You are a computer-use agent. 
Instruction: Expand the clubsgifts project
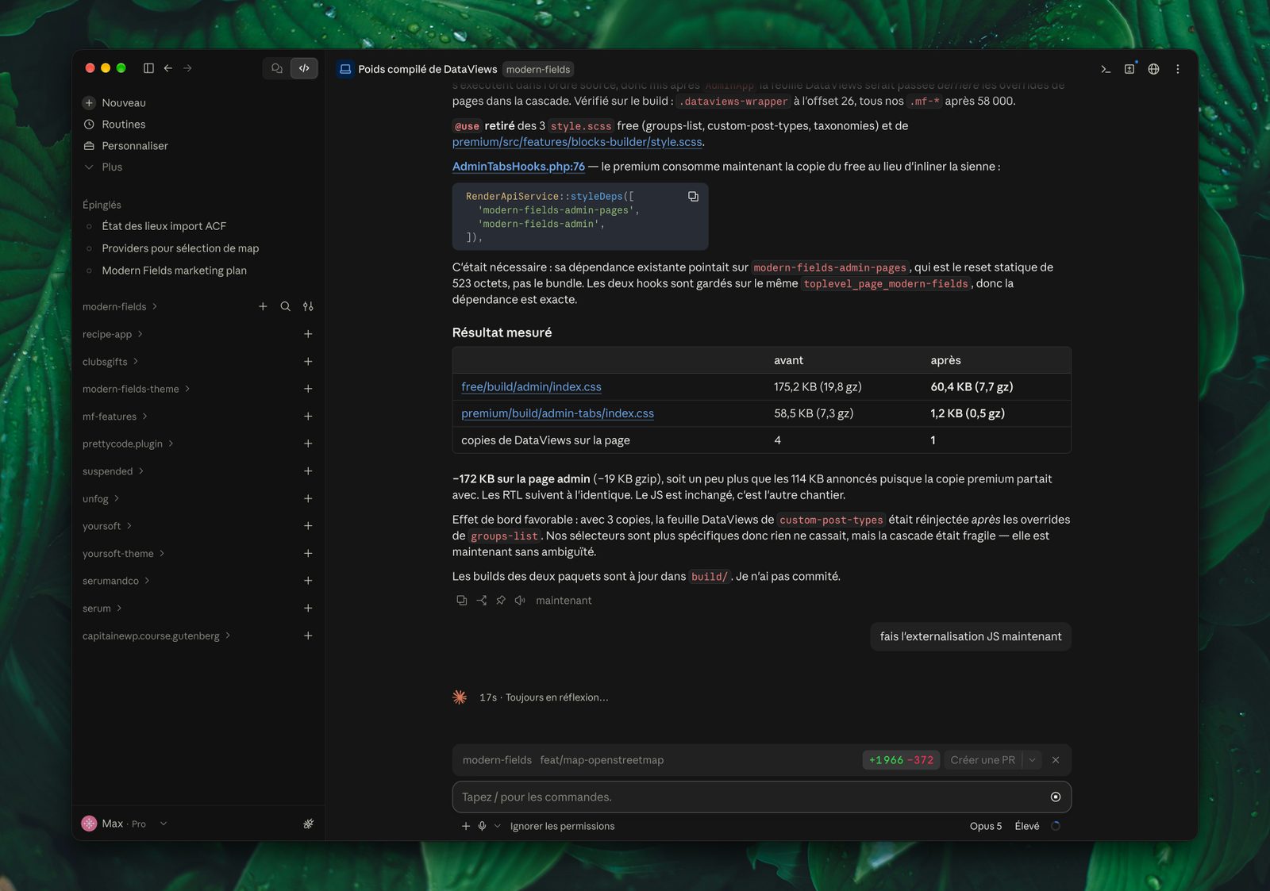point(110,362)
